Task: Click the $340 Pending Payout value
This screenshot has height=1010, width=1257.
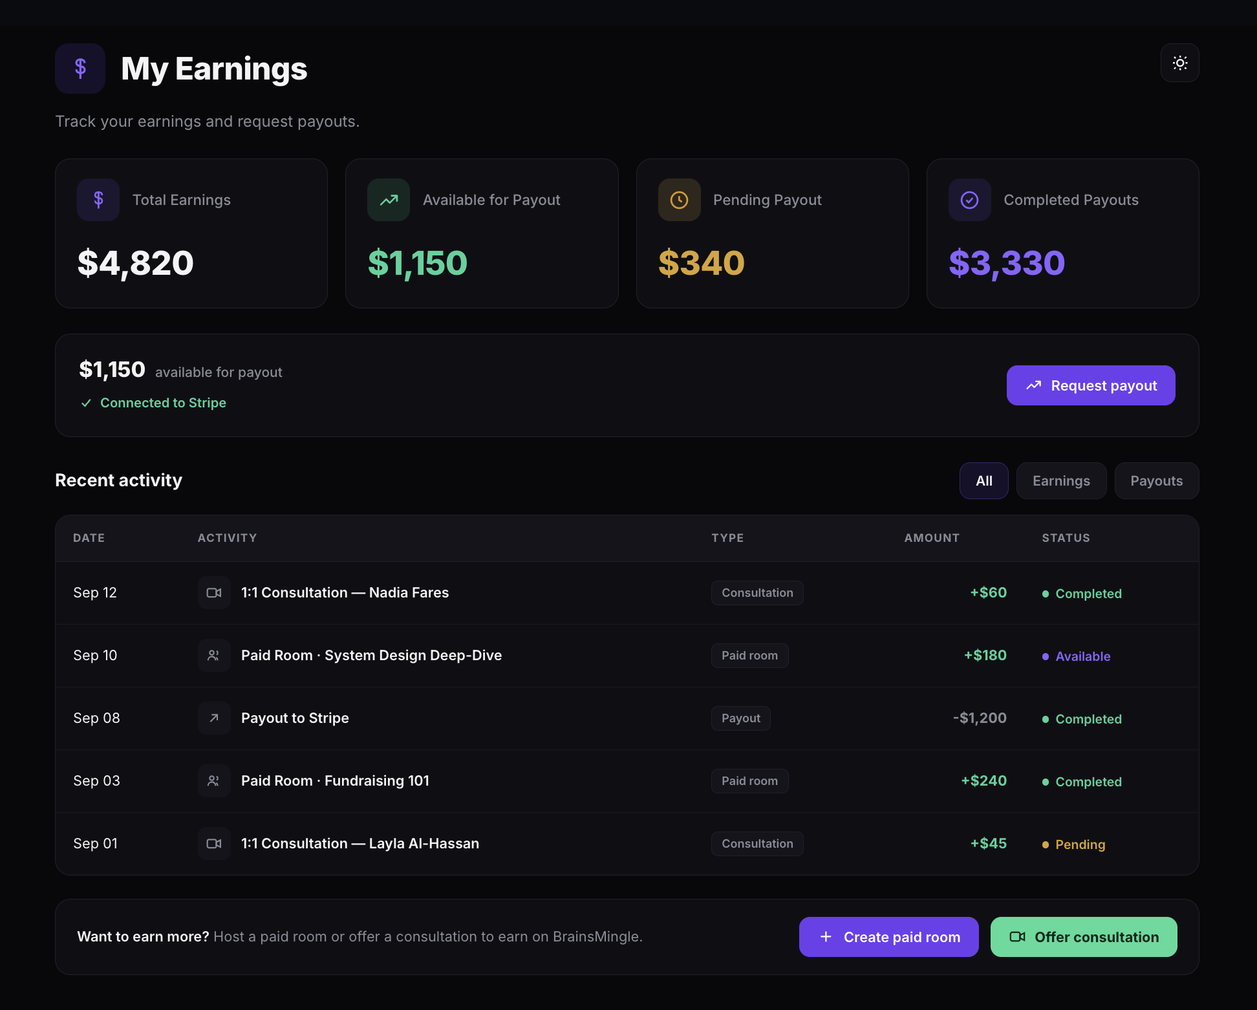Action: pyautogui.click(x=702, y=263)
